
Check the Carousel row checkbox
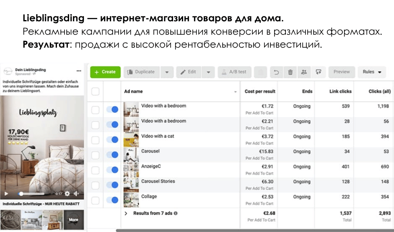pos(95,155)
